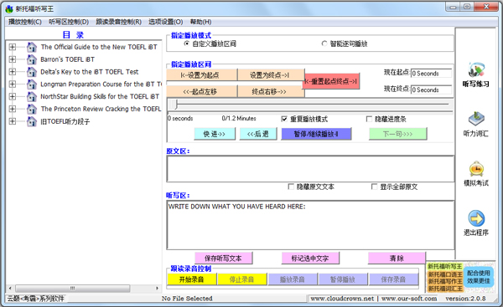Click 停止录音 stop recording button

(x=242, y=279)
